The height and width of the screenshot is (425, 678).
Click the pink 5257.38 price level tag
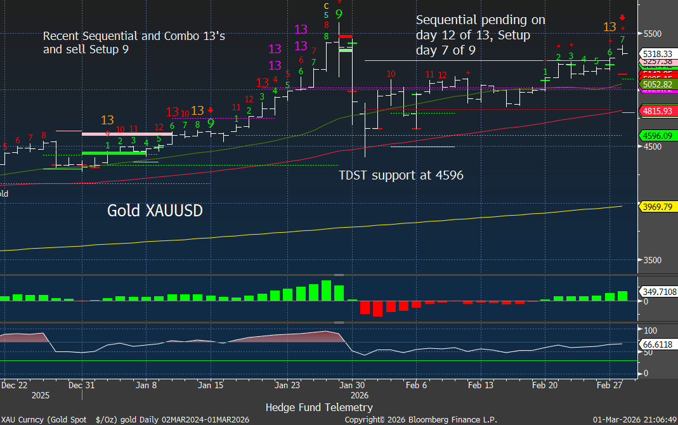point(656,62)
